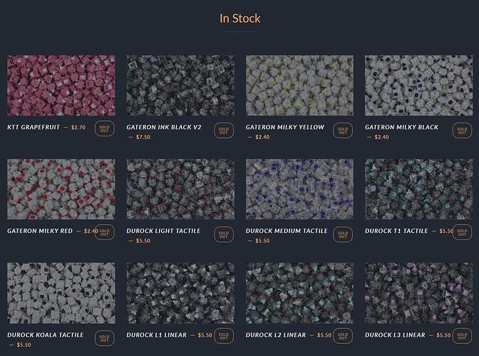479x356 pixels.
Task: Select the Durock Light Tactile product name
Action: tap(163, 231)
